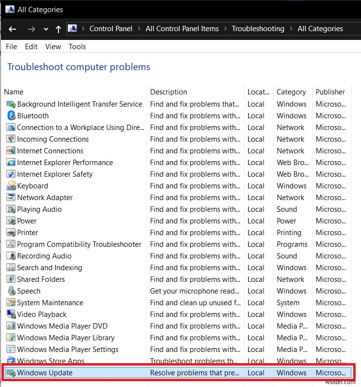
Task: Sort by the Location column header
Action: tap(258, 92)
